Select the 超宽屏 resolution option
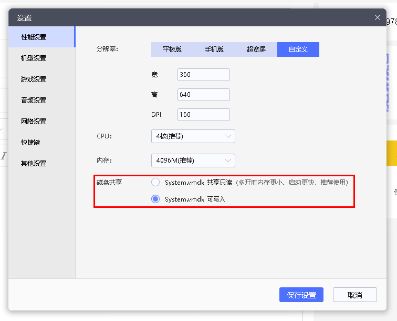This screenshot has width=397, height=321. coord(256,49)
